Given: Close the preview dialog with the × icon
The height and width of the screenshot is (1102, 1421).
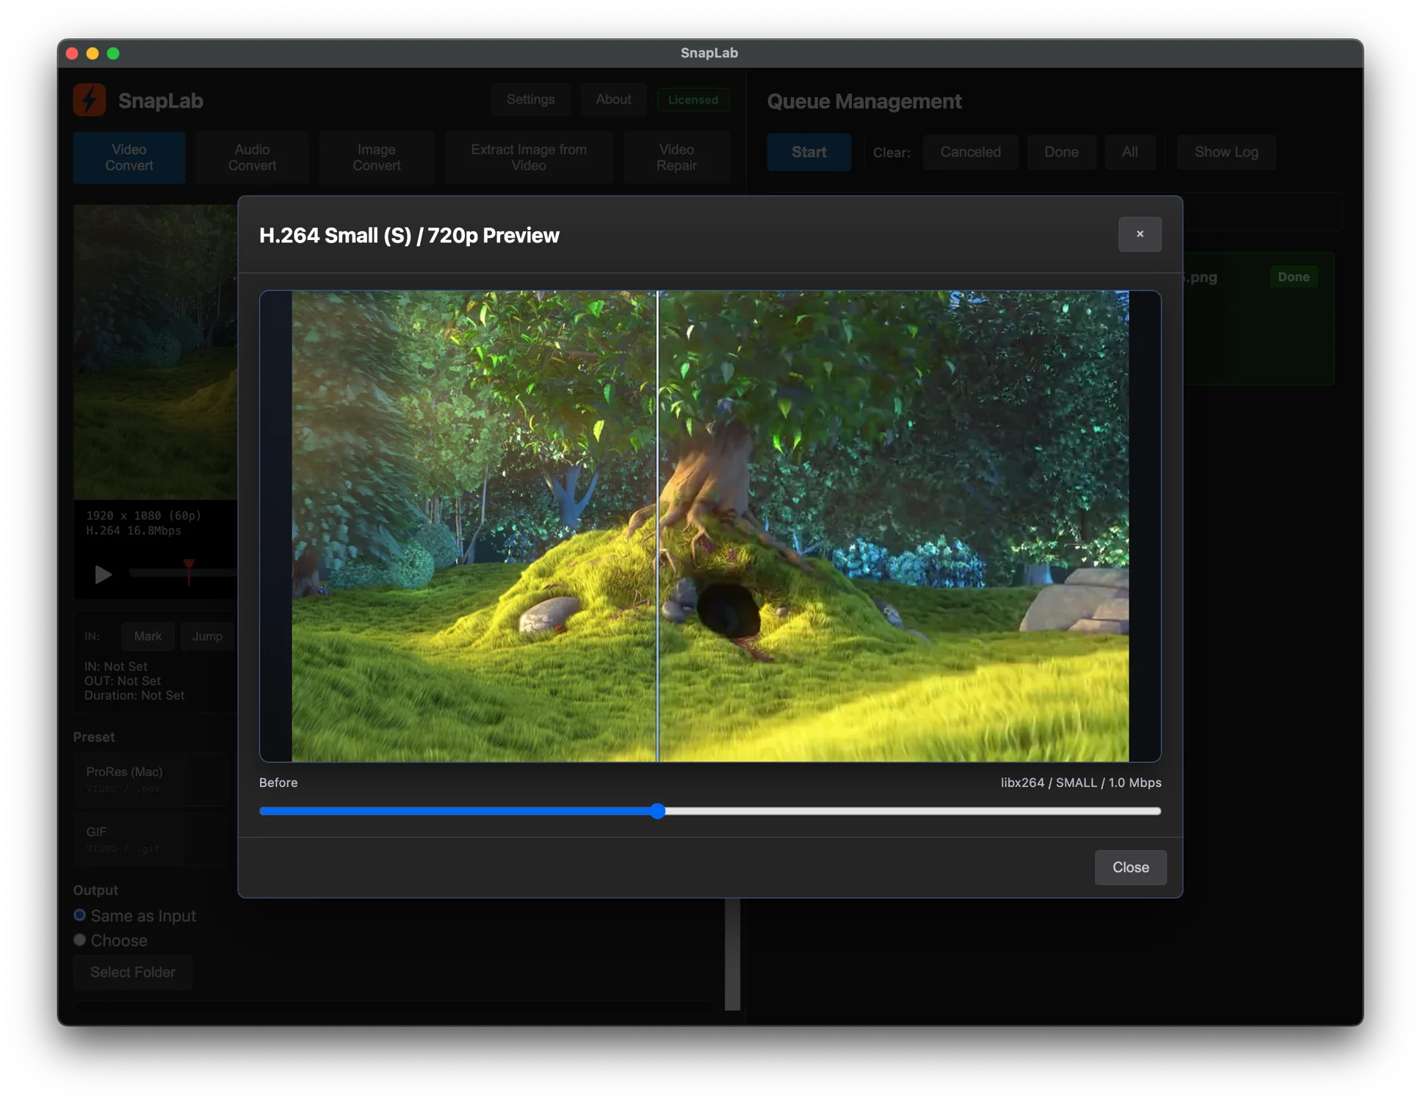Looking at the screenshot, I should tap(1139, 234).
